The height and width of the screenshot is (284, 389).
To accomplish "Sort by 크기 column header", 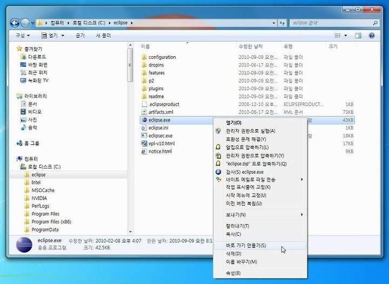I will (333, 46).
